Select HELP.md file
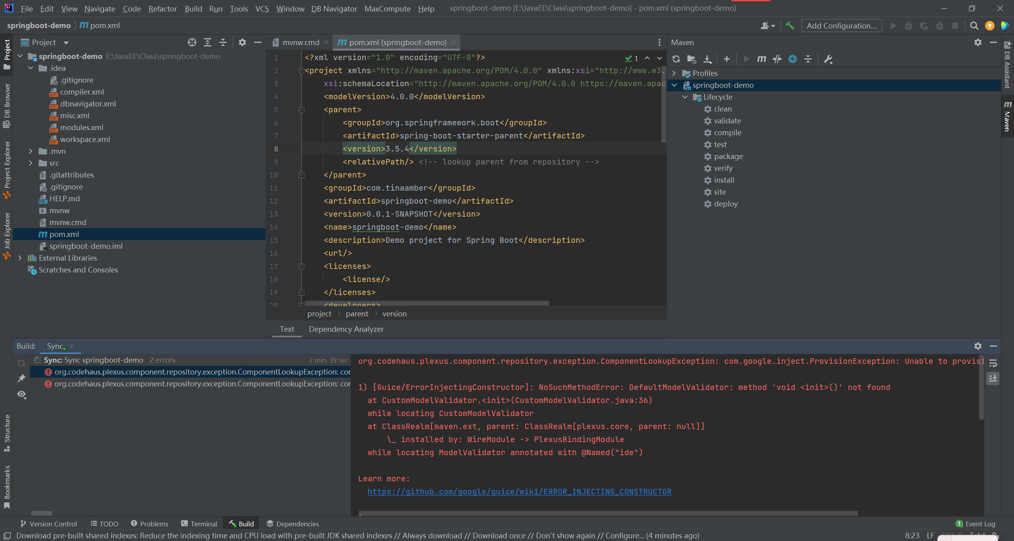The image size is (1014, 541). [x=64, y=199]
